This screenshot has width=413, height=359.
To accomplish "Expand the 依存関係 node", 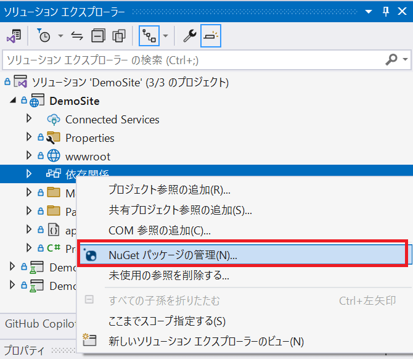I will 29,173.
